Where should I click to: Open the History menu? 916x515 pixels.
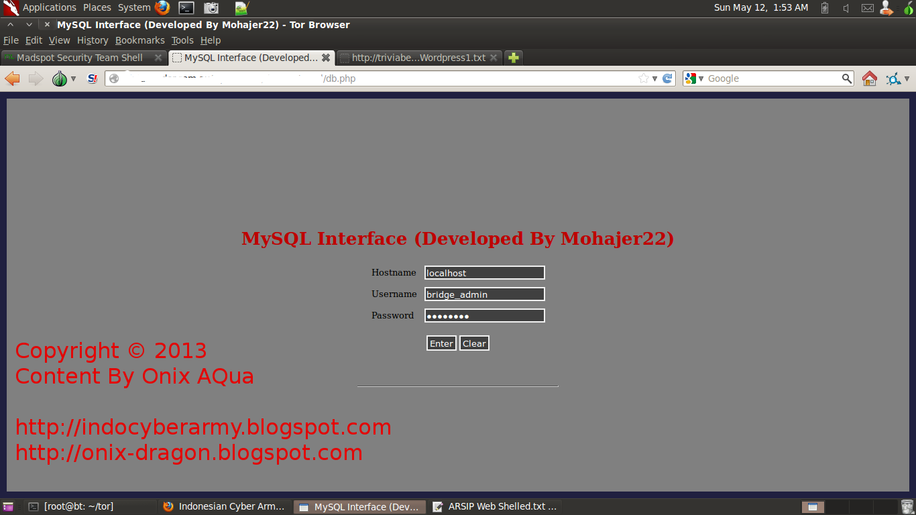pos(93,40)
